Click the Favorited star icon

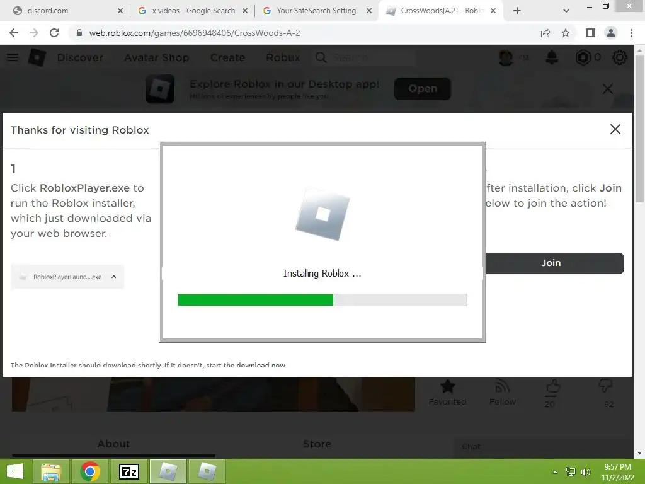pos(448,387)
